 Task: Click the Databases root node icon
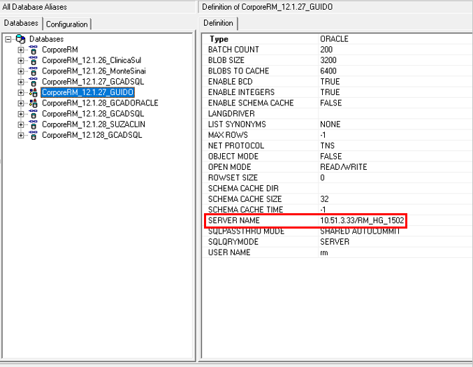[20, 39]
